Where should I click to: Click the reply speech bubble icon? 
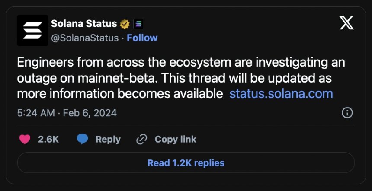tap(83, 139)
